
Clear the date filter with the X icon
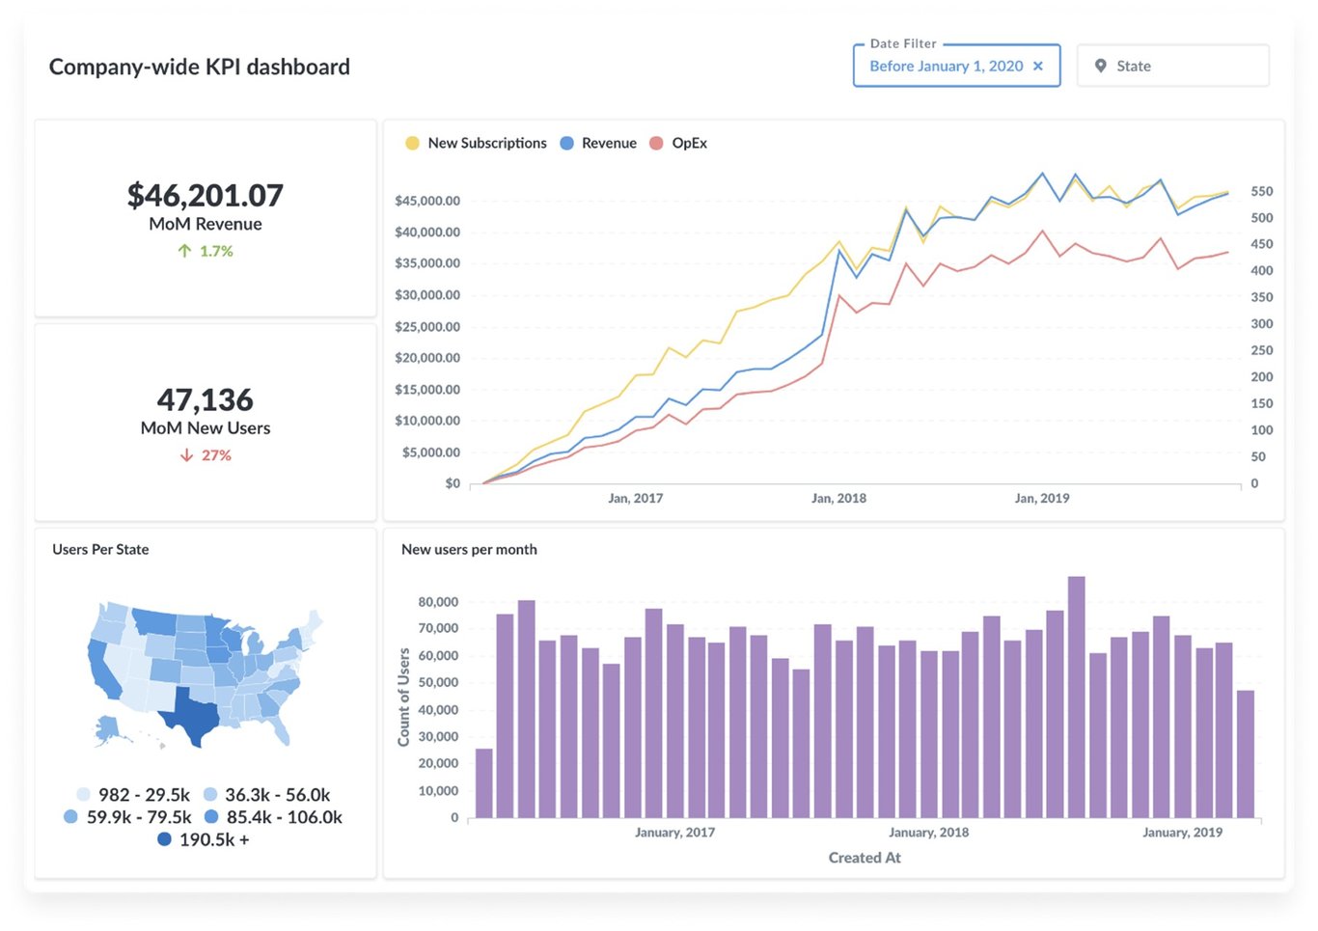click(x=1038, y=66)
